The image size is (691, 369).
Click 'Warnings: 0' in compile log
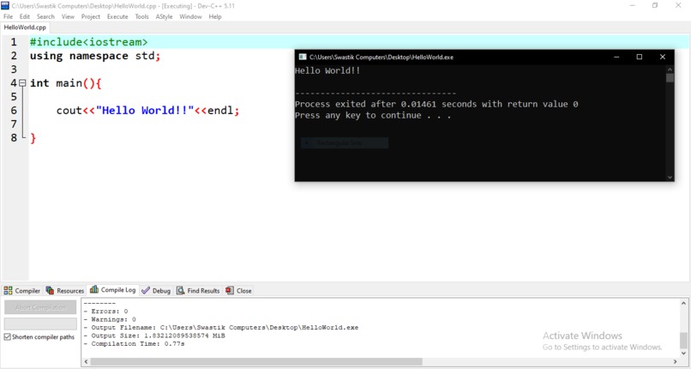point(110,319)
